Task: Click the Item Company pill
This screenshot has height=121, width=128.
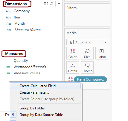Action: pyautogui.click(x=90, y=79)
